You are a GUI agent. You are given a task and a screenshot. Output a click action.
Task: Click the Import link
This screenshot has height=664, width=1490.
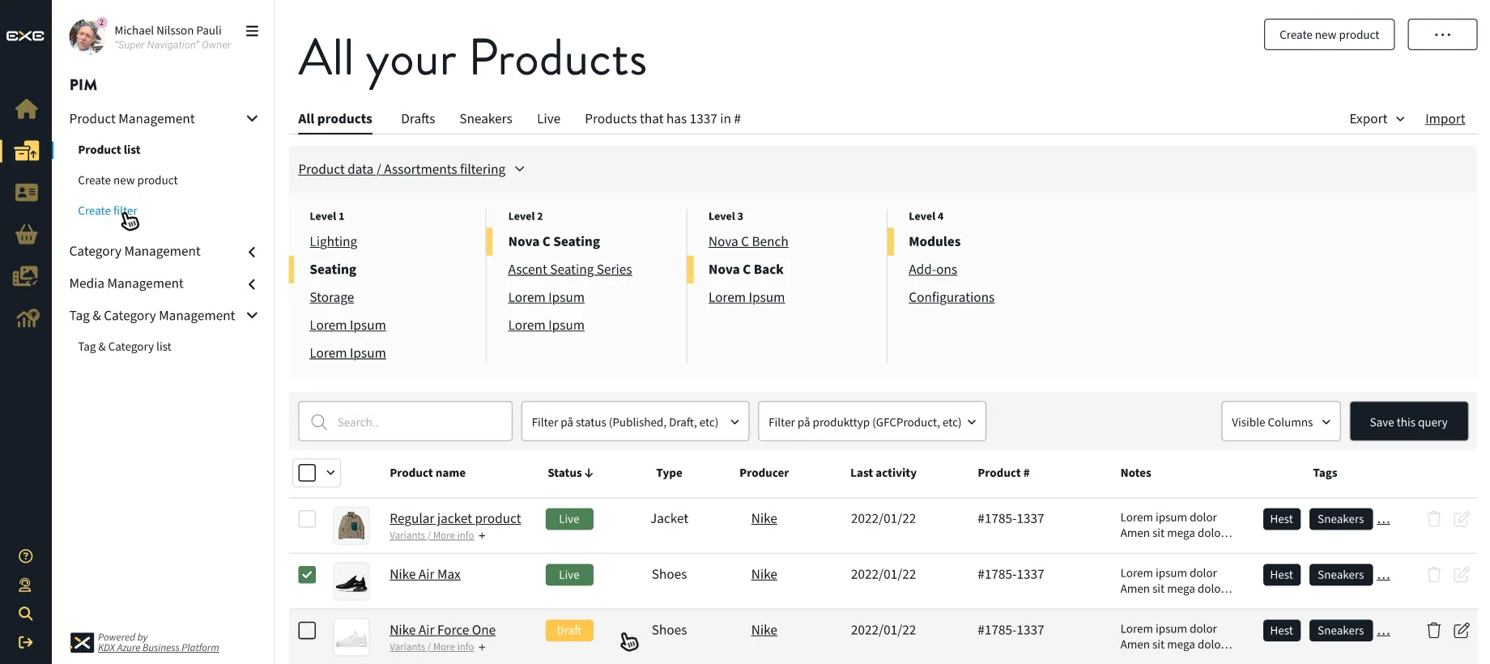pos(1445,119)
